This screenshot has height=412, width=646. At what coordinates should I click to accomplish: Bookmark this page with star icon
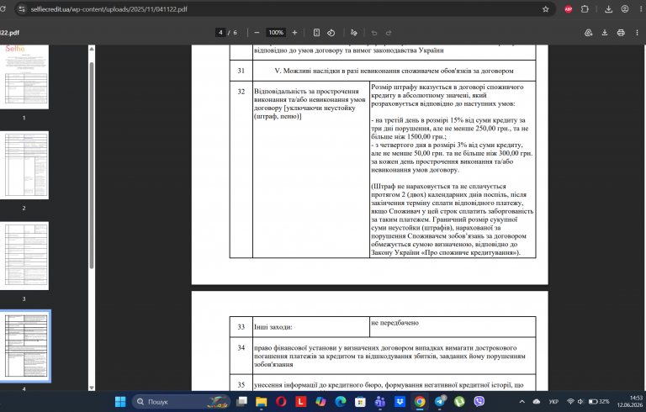[x=545, y=9]
